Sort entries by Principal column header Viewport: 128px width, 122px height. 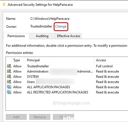click(60, 60)
